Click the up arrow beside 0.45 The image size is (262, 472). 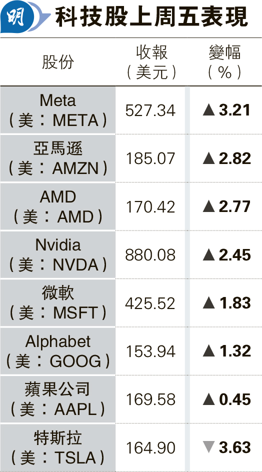(208, 399)
